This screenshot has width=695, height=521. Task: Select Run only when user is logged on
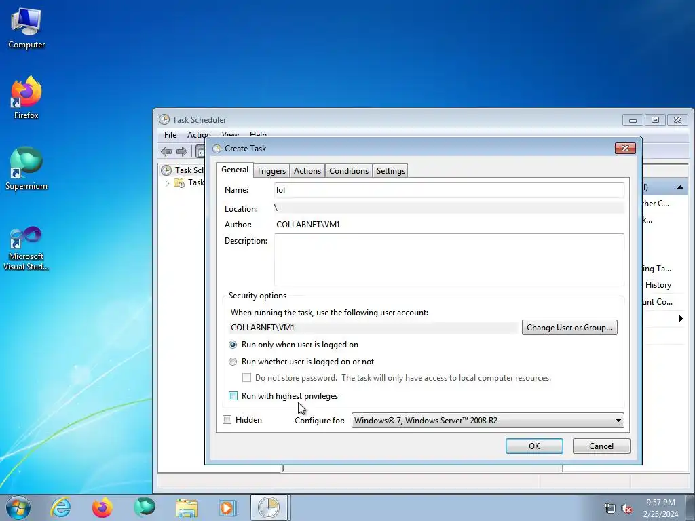[233, 345]
